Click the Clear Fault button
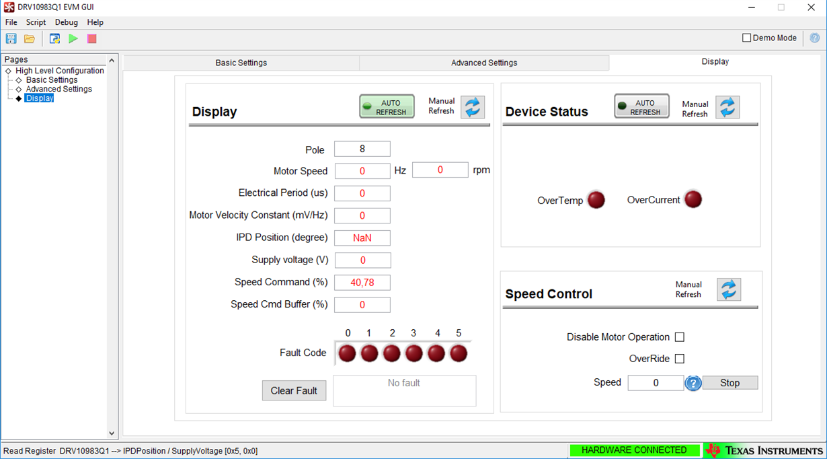This screenshot has width=827, height=459. tap(294, 391)
